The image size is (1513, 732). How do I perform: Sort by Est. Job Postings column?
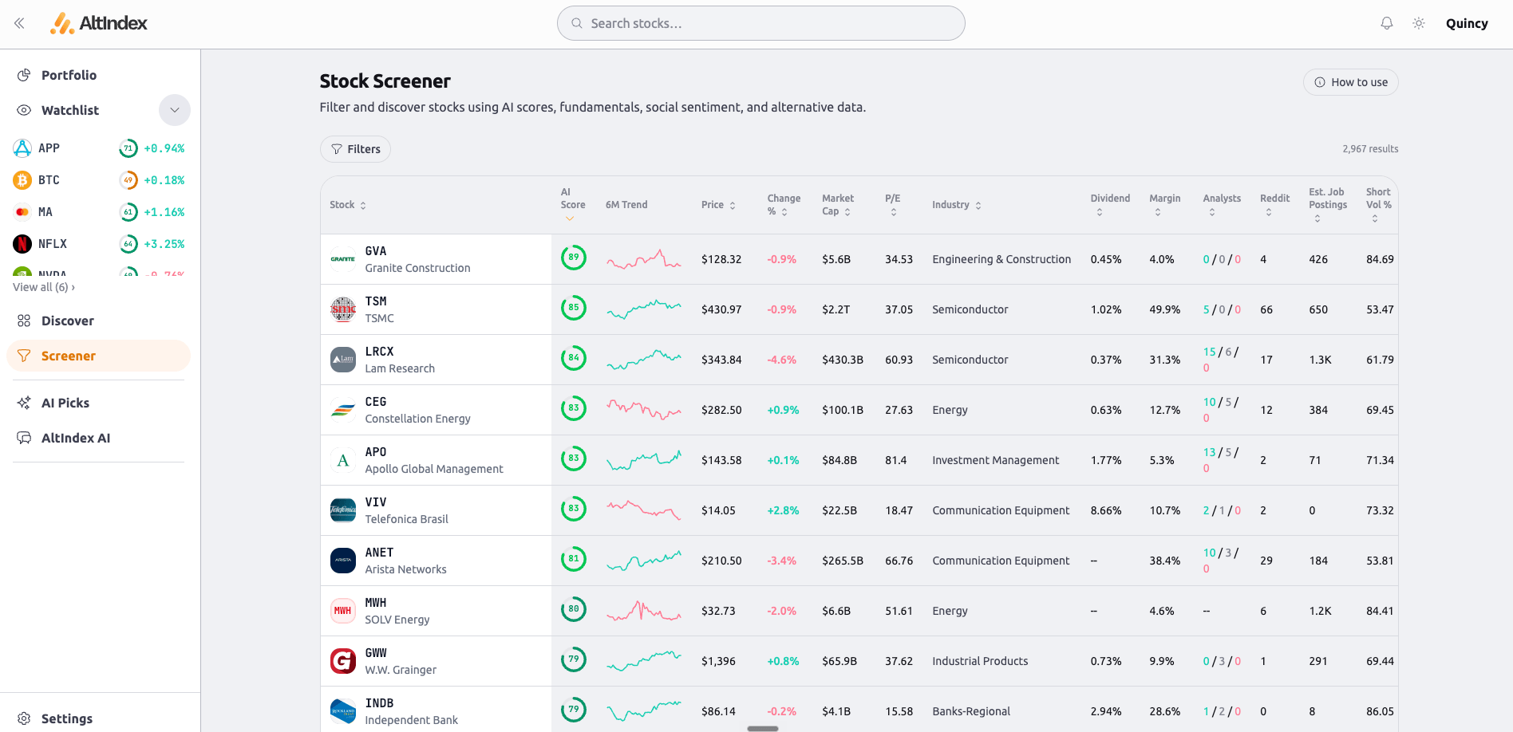pyautogui.click(x=1328, y=205)
